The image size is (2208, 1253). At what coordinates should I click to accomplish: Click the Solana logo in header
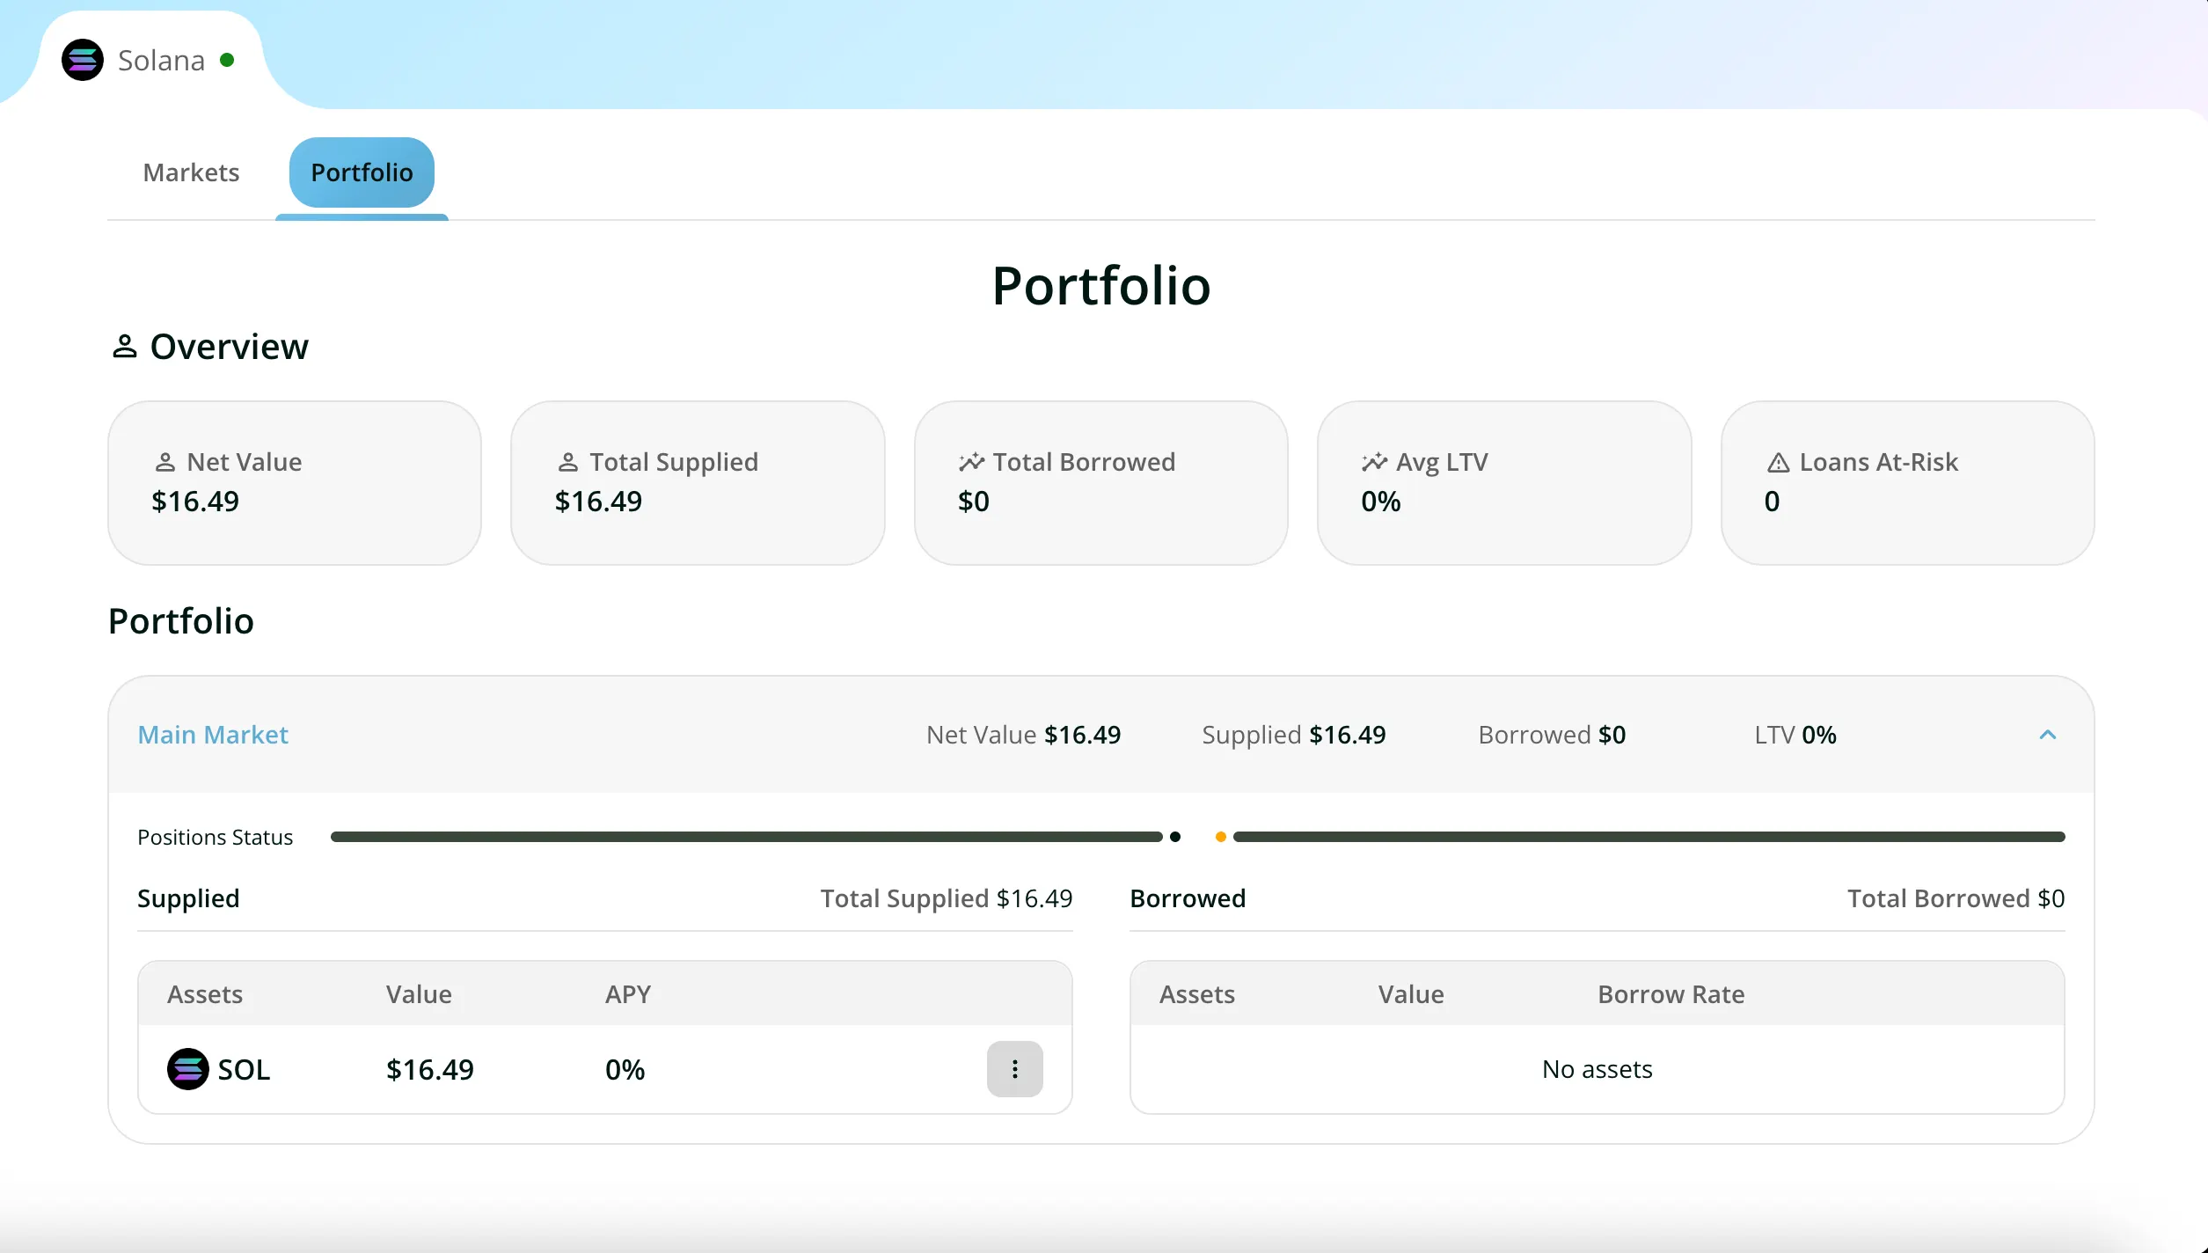(83, 60)
